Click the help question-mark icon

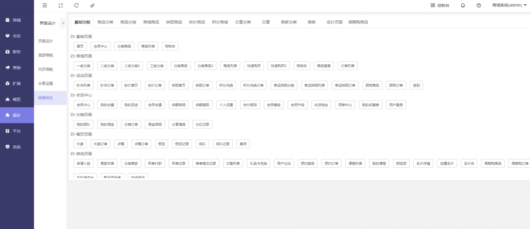[x=479, y=5]
